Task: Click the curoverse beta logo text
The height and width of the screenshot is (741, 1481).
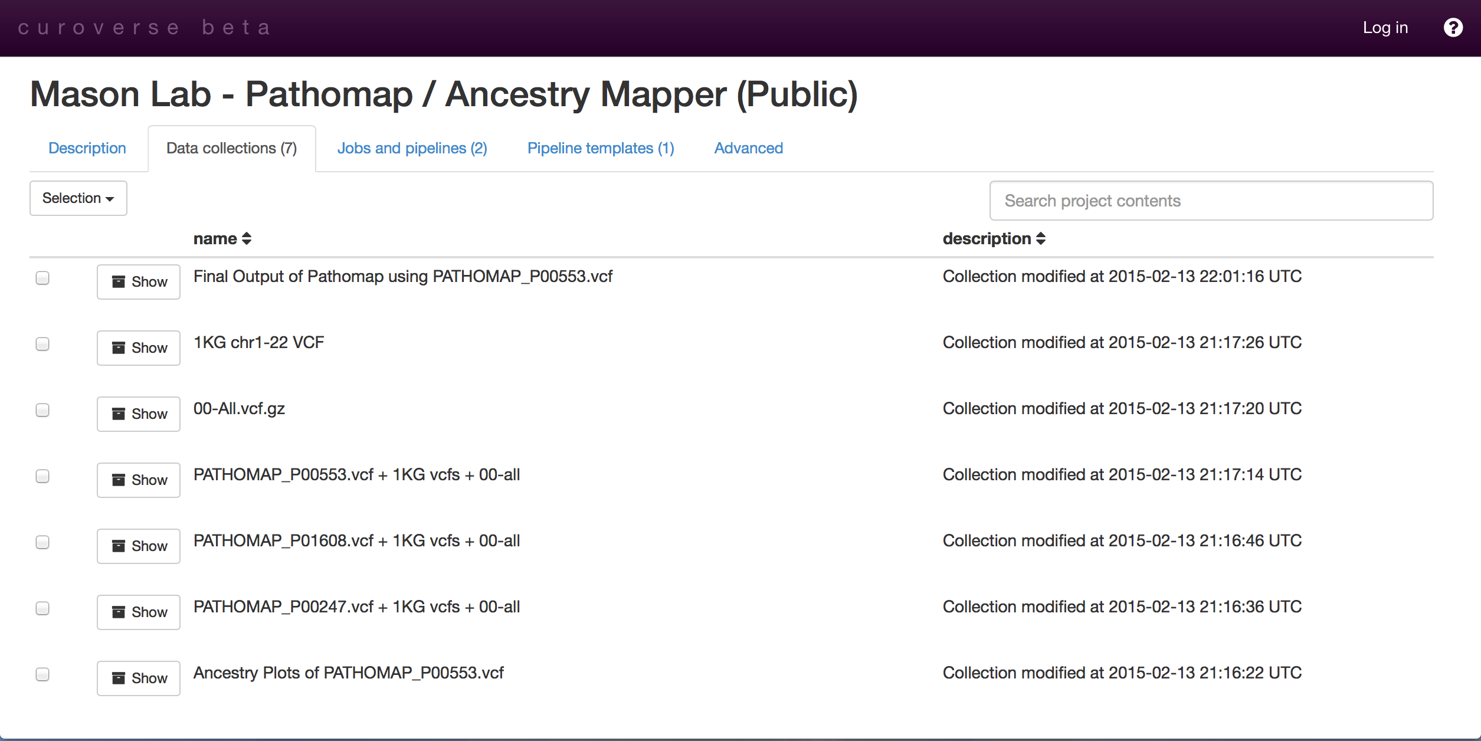Action: pyautogui.click(x=145, y=28)
